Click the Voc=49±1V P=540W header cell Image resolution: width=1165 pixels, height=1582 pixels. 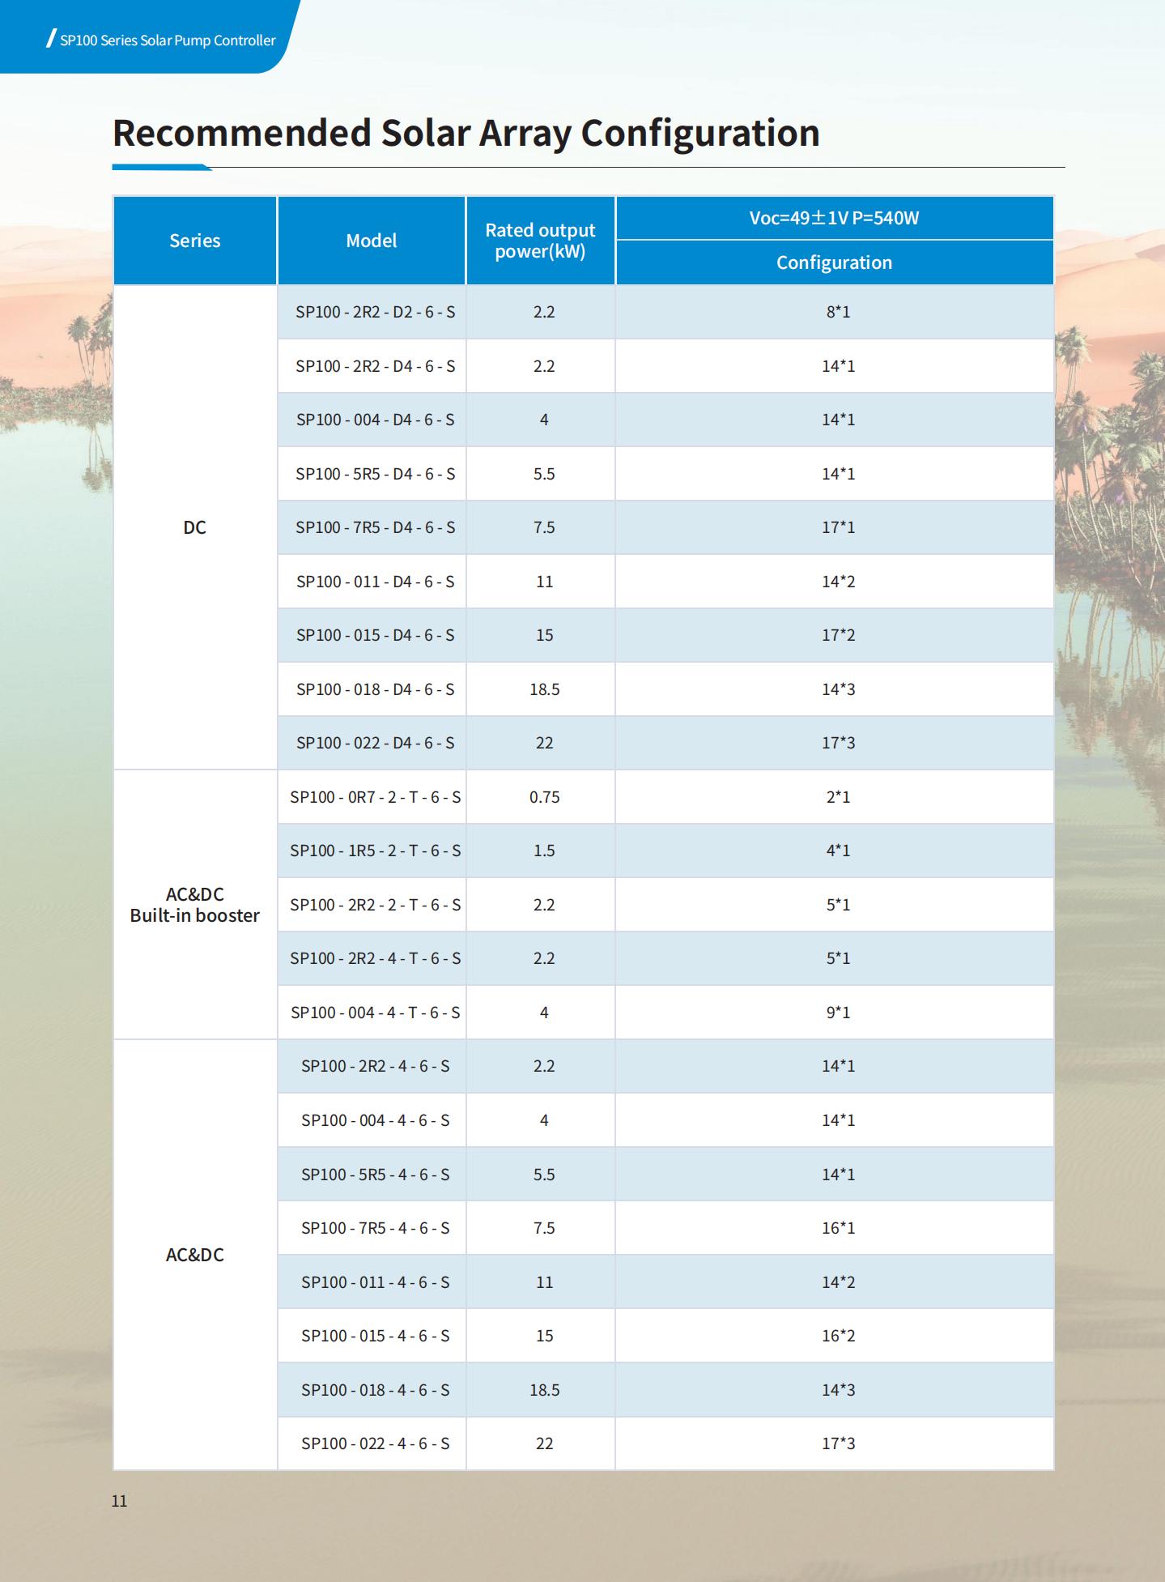coord(835,218)
